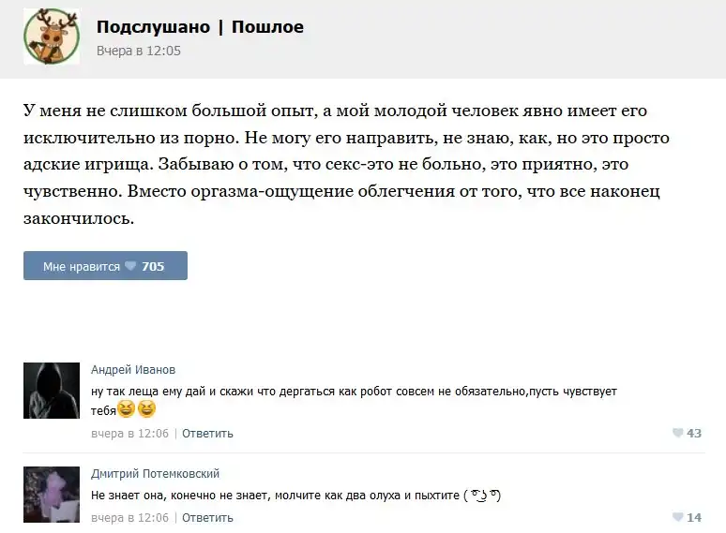The width and height of the screenshot is (726, 533).
Task: Reply to Андрей Иванов's comment with Ответить
Action: click(207, 433)
